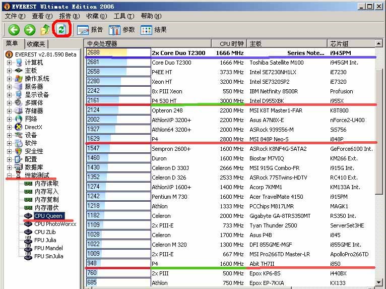Expand the 主板 tree node
This screenshot has height=289, width=386.
click(x=9, y=71)
